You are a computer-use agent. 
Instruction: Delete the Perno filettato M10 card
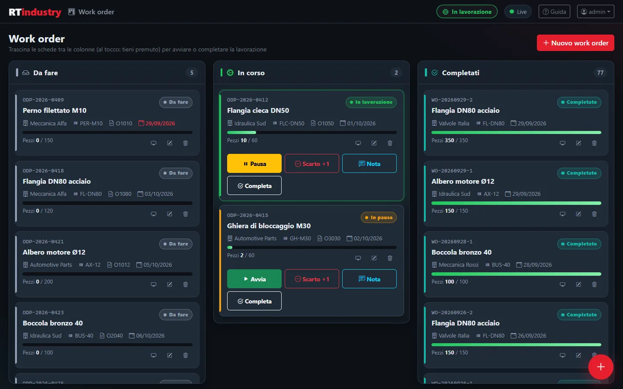186,143
